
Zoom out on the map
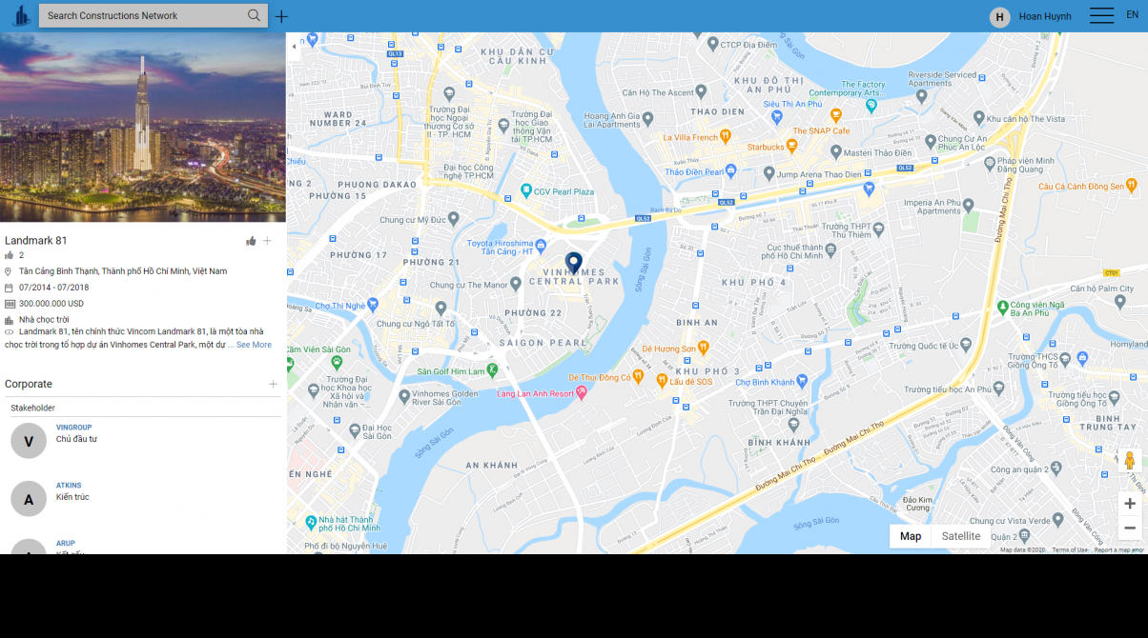pyautogui.click(x=1130, y=528)
